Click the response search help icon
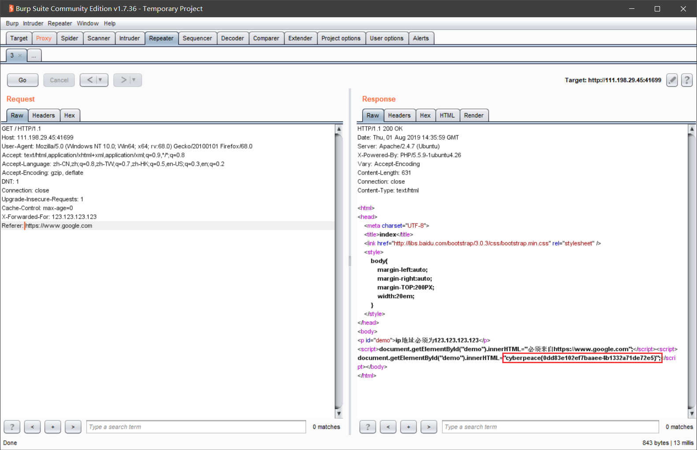The image size is (697, 450). (368, 427)
